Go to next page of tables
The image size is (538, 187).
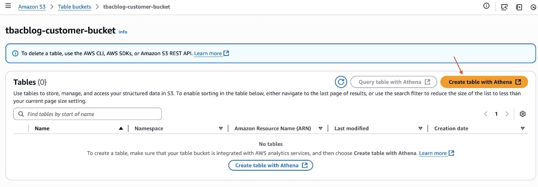coord(507,114)
